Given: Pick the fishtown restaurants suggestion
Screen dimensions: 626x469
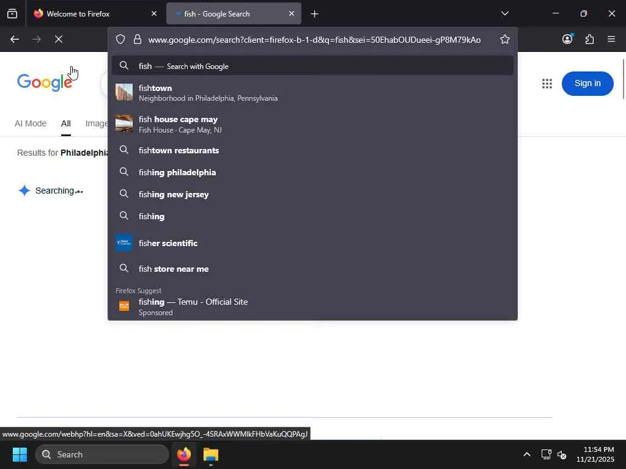Looking at the screenshot, I should click(x=312, y=150).
